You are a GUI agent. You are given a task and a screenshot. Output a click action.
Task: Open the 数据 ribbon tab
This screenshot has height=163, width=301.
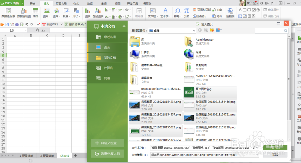pos(90,4)
